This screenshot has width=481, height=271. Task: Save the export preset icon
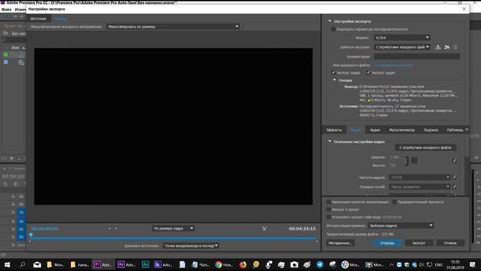[x=438, y=47]
